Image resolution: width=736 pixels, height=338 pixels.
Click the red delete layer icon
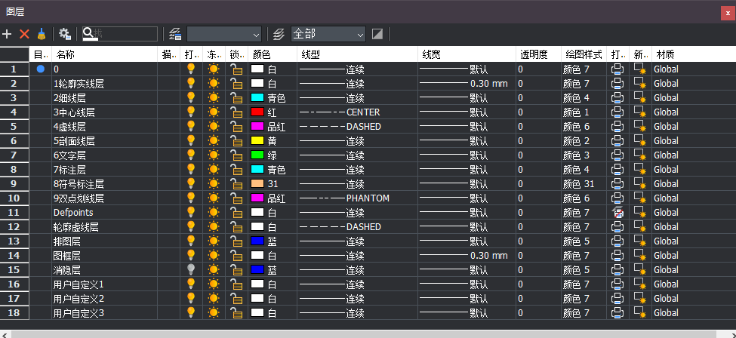24,34
